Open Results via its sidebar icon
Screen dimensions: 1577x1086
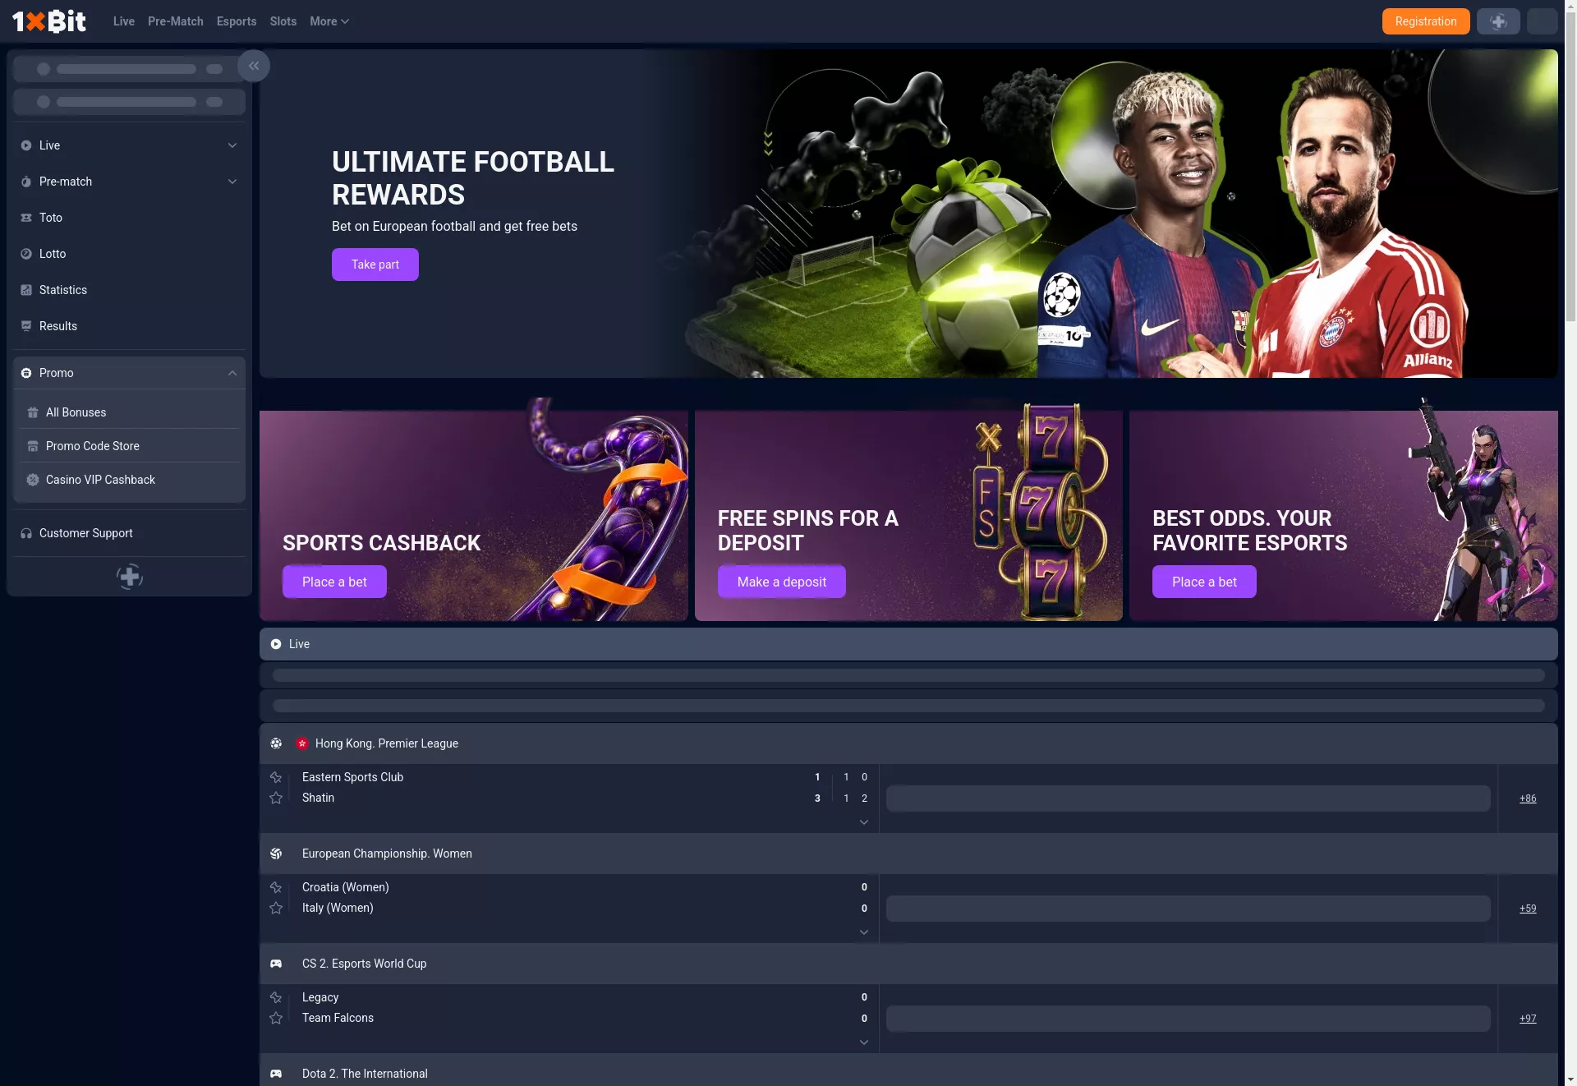coord(26,326)
